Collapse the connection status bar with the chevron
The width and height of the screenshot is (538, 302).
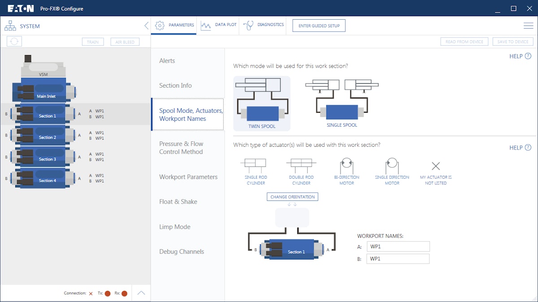(141, 293)
